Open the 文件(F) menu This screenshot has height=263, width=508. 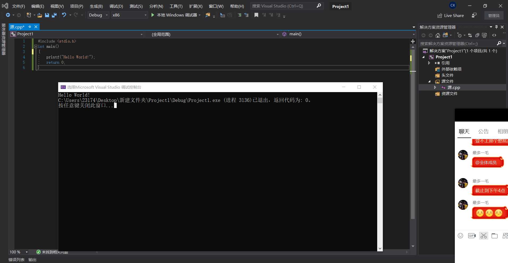19,6
